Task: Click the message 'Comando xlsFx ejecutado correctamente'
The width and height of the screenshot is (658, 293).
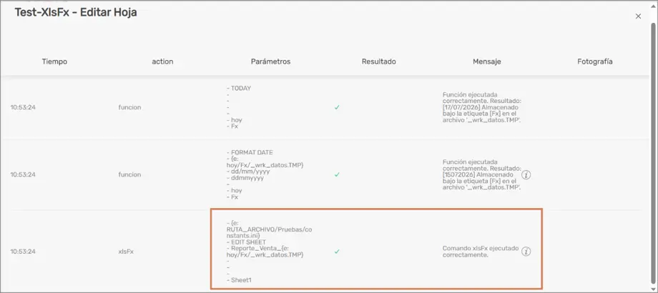Action: [481, 252]
